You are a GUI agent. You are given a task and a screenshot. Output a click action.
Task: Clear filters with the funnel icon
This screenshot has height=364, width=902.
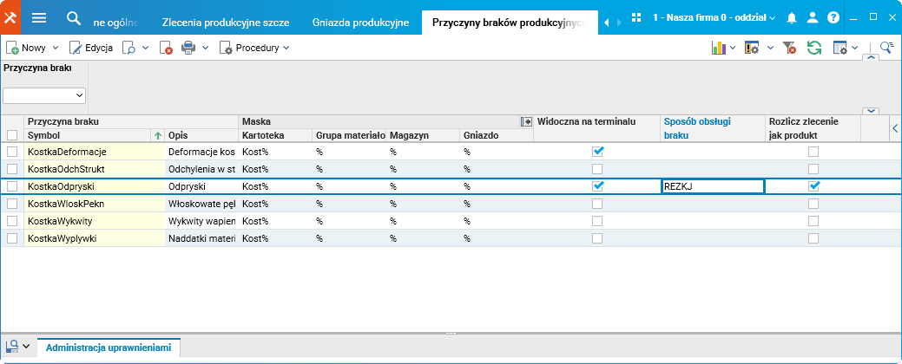pos(789,49)
